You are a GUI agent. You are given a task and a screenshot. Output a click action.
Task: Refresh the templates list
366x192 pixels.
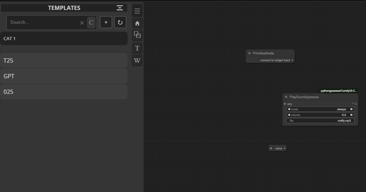120,22
